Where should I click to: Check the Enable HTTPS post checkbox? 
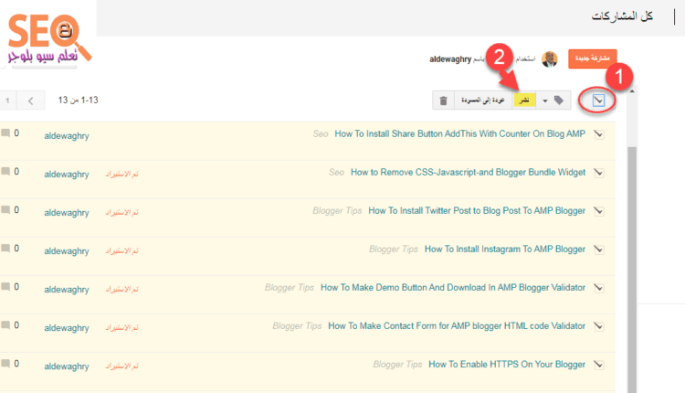click(599, 365)
